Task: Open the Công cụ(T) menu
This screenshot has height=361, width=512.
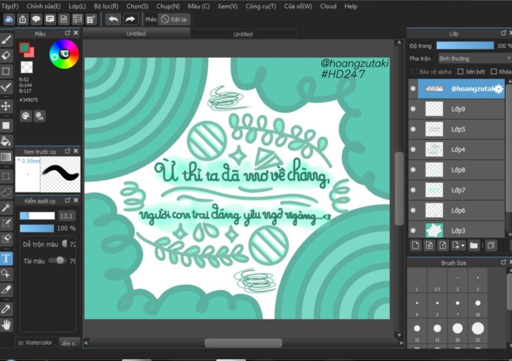Action: click(x=260, y=6)
